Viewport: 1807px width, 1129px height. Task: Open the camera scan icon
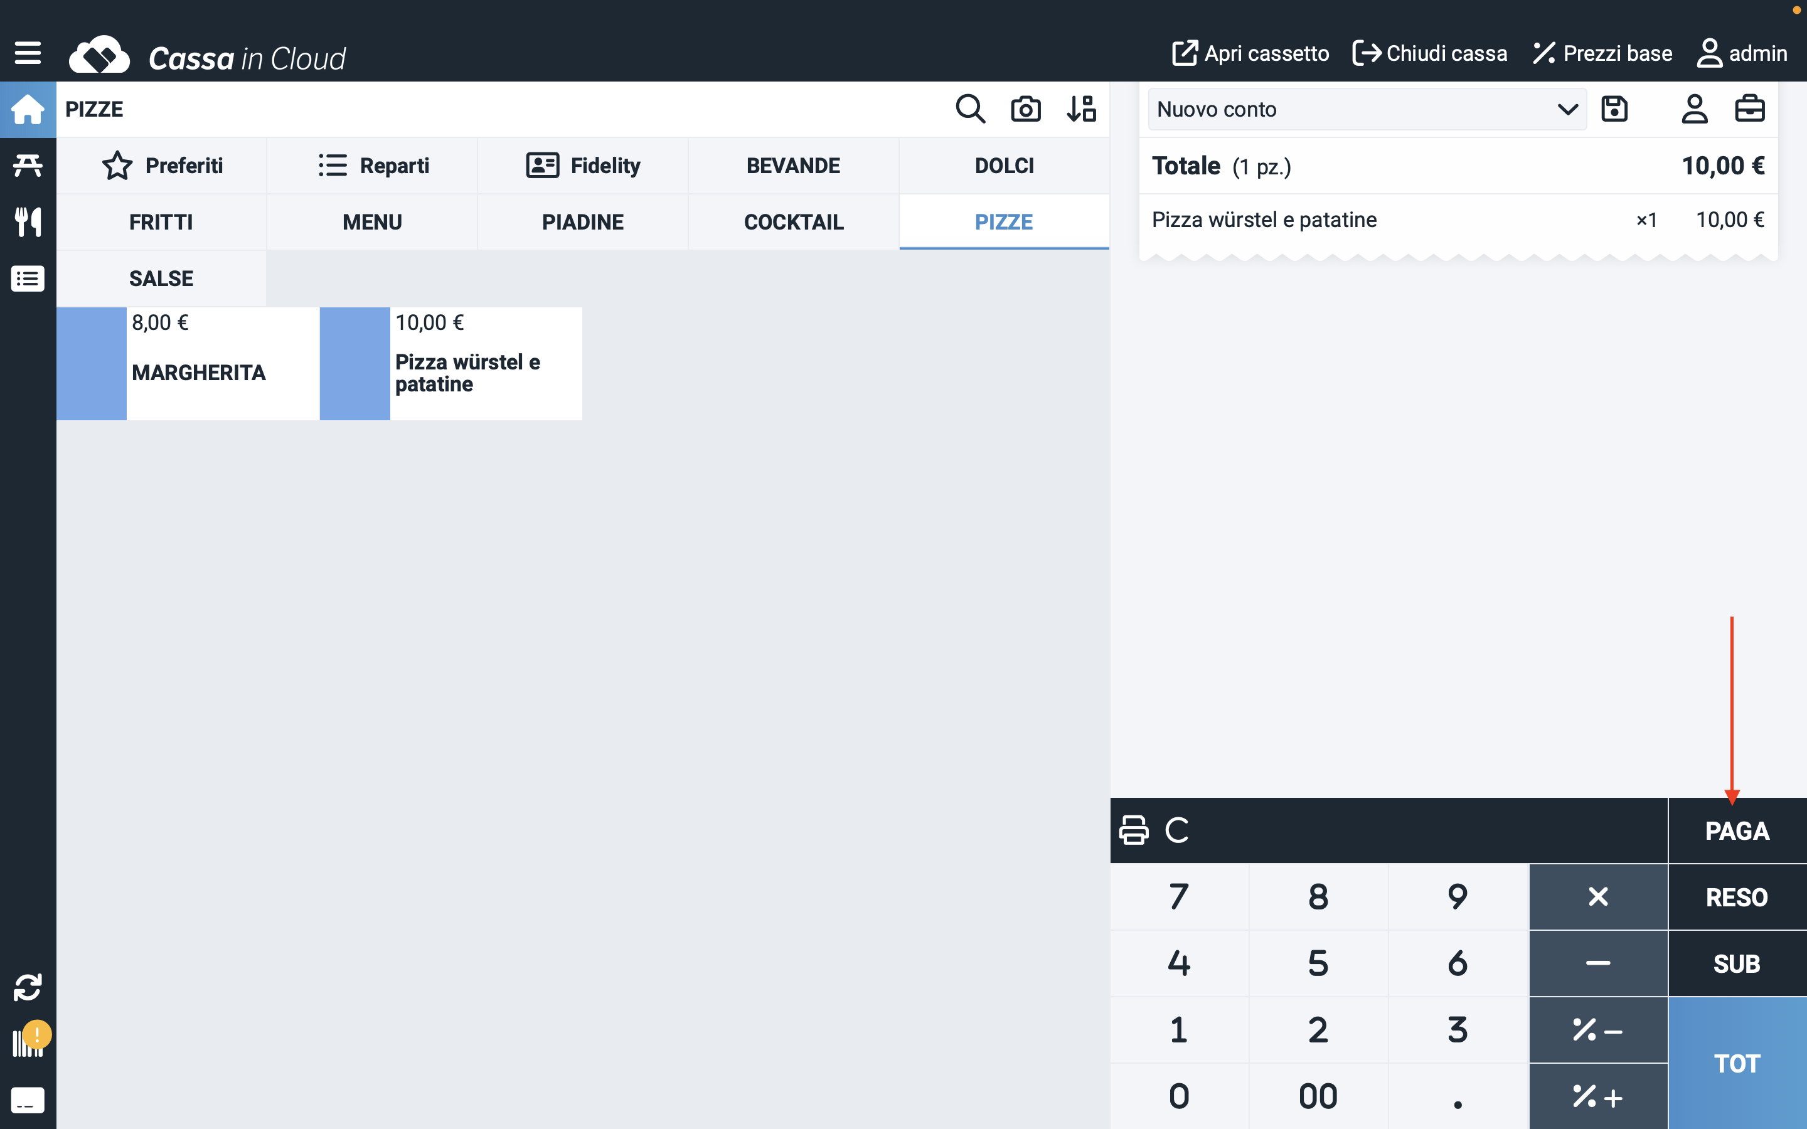point(1025,109)
